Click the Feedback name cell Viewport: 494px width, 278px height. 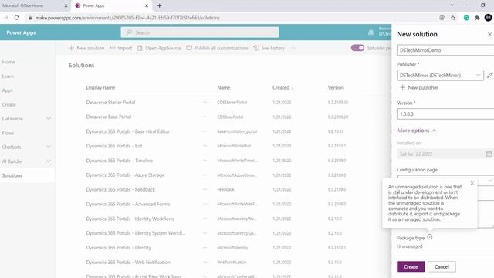coord(225,189)
